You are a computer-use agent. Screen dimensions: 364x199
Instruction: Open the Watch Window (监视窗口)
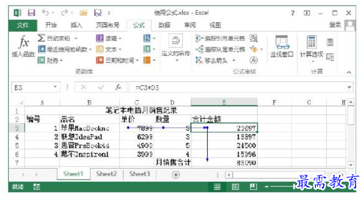pos(282,46)
